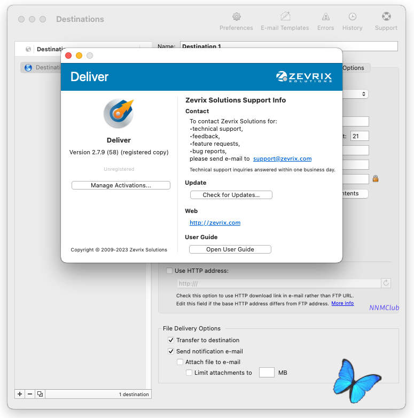This screenshot has height=418, width=414.
Task: Click the grayed Unregistered label
Action: [119, 169]
